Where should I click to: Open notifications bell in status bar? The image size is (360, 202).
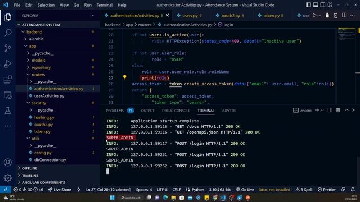pos(353,190)
